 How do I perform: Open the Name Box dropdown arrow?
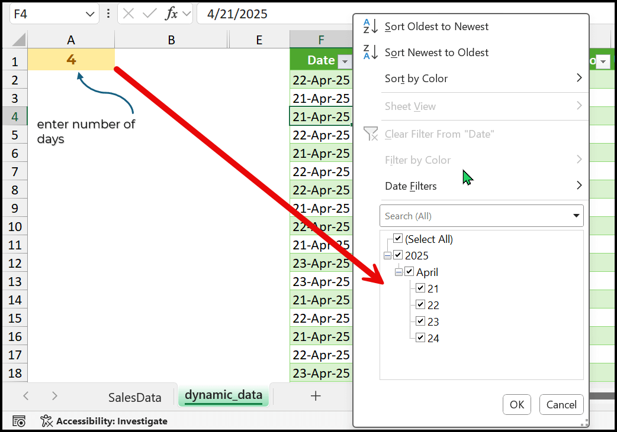(90, 14)
